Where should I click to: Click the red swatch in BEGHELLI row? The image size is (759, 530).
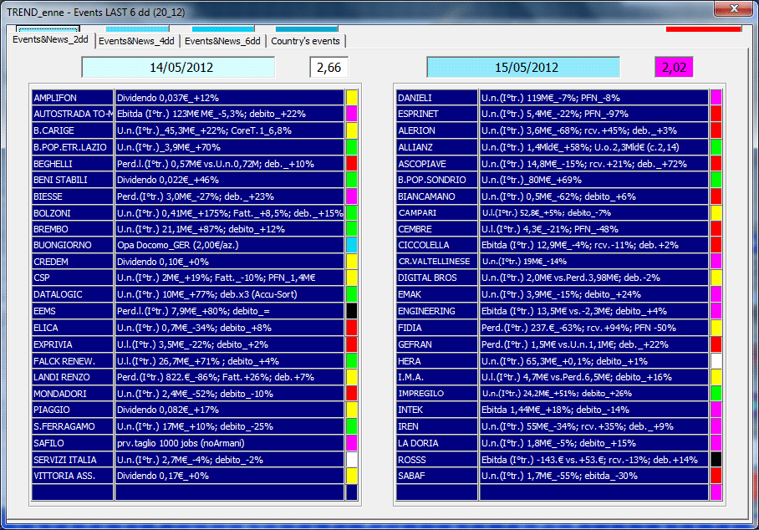pyautogui.click(x=352, y=163)
